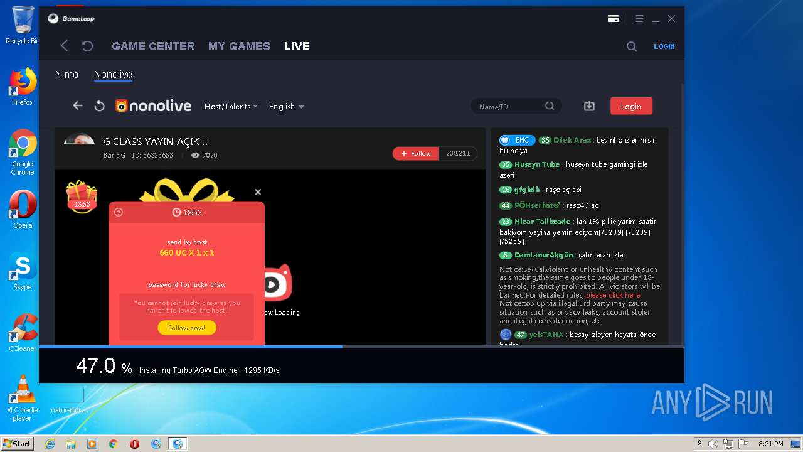Click chat user Huseyn Tube
Image resolution: width=803 pixels, height=452 pixels.
[x=537, y=164]
